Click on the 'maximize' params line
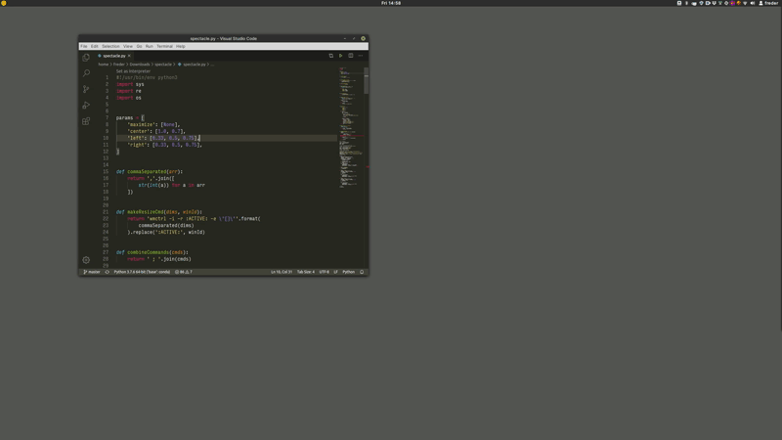 click(153, 125)
